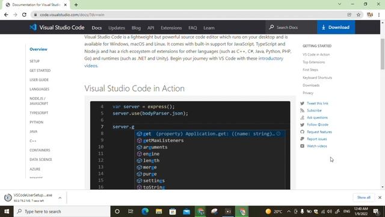Expand the PYTHON sidebar section
The width and height of the screenshot is (385, 217).
[36, 122]
